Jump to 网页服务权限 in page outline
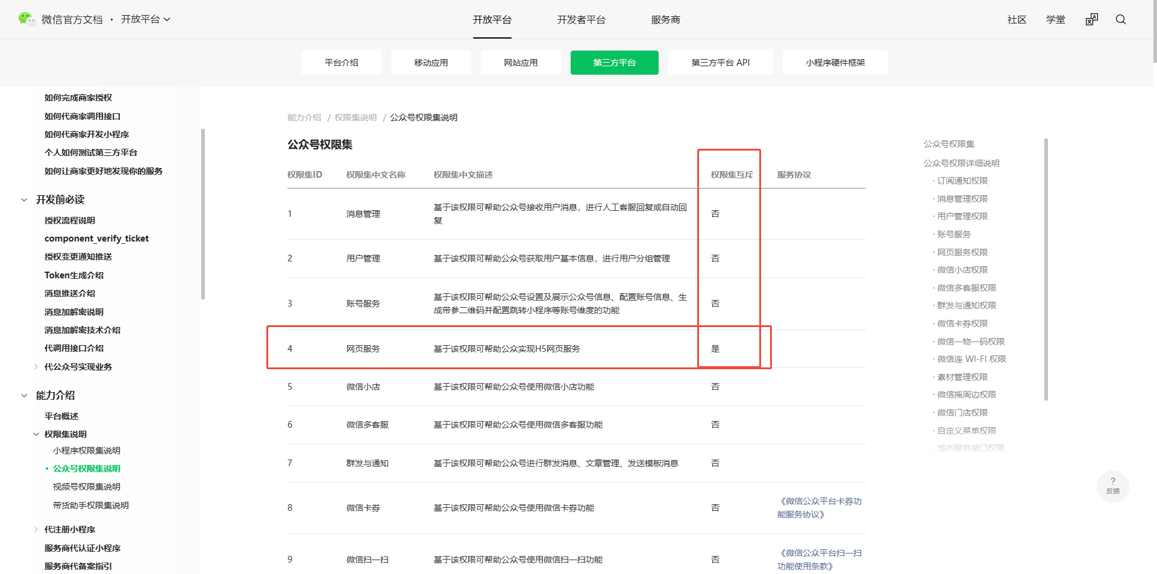1157x574 pixels. click(962, 252)
